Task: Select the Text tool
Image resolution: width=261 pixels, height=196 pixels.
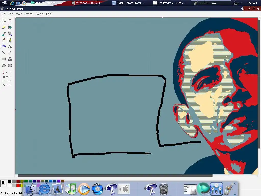Action: pos(10,46)
